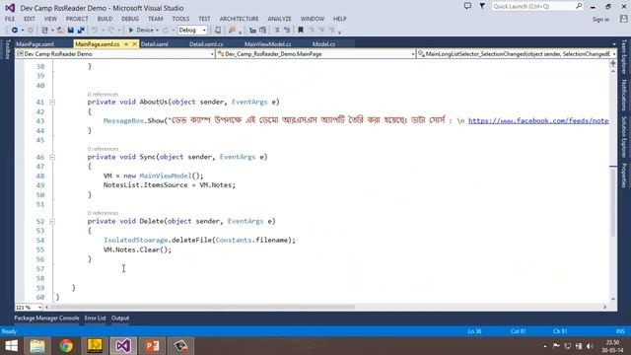631x355 pixels.
Task: Open the document tab overflow dropdown arrow
Action: click(x=614, y=43)
